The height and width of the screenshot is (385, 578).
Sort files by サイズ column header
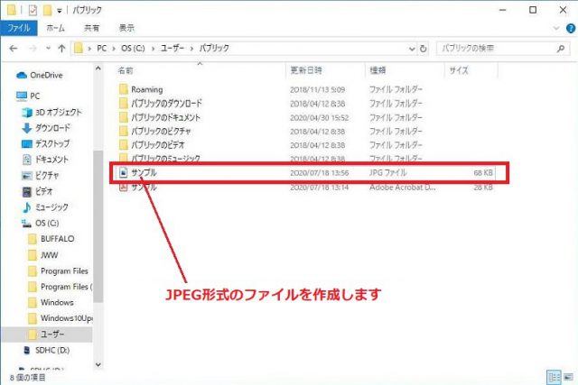[458, 69]
